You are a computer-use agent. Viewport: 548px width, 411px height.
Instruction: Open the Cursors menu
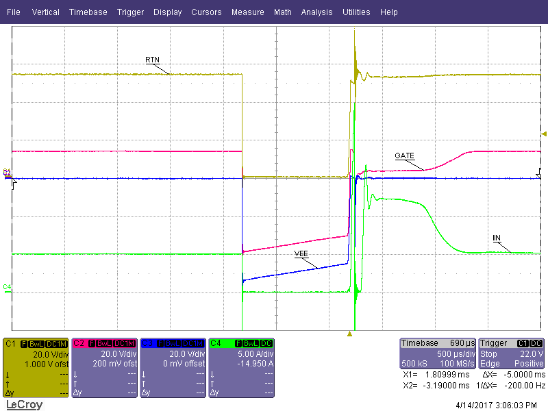(206, 12)
